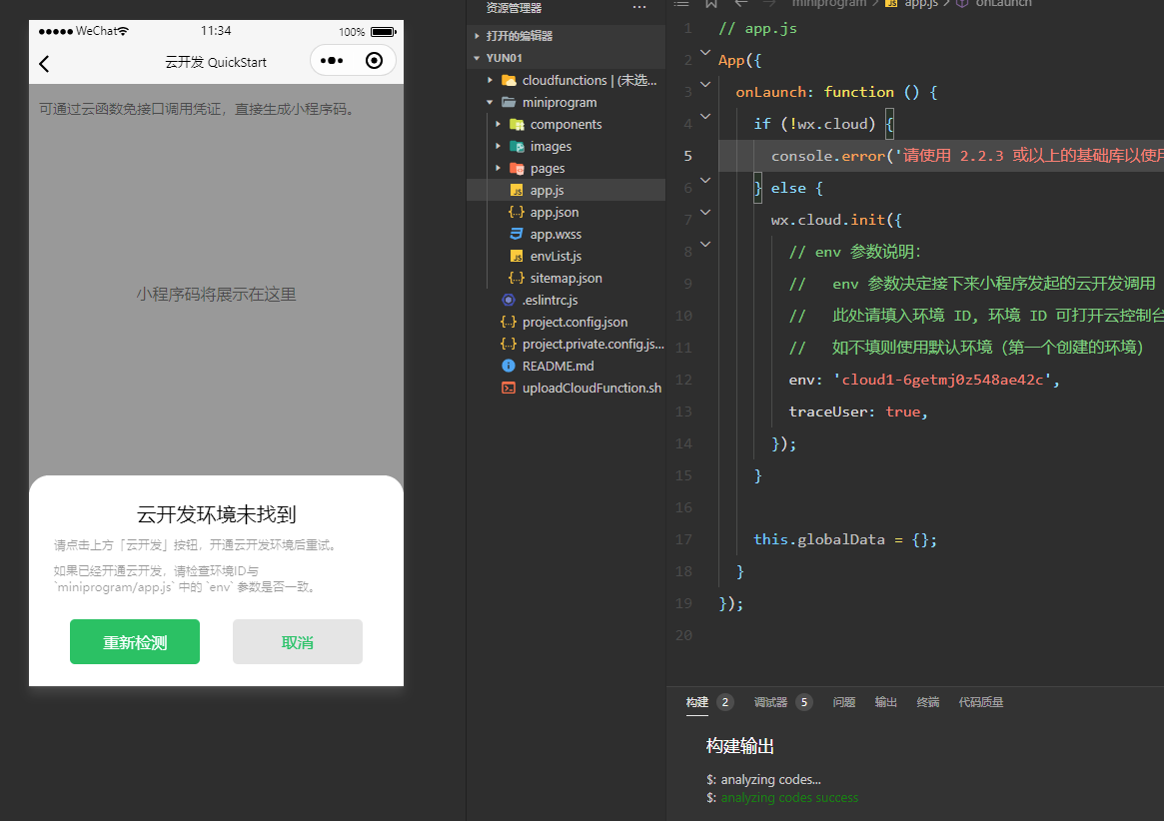Click the app.json braces icon

pos(517,213)
